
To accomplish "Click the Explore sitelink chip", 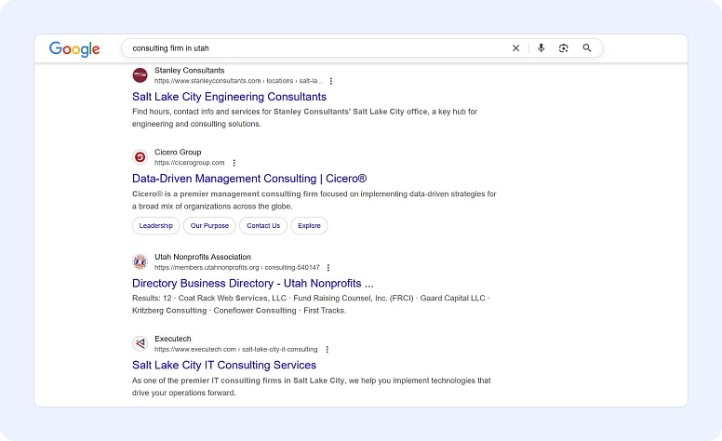I will (x=309, y=226).
